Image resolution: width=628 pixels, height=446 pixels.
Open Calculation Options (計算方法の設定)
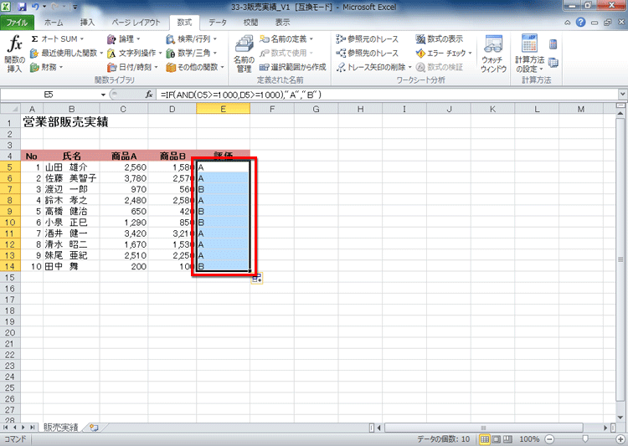(529, 54)
